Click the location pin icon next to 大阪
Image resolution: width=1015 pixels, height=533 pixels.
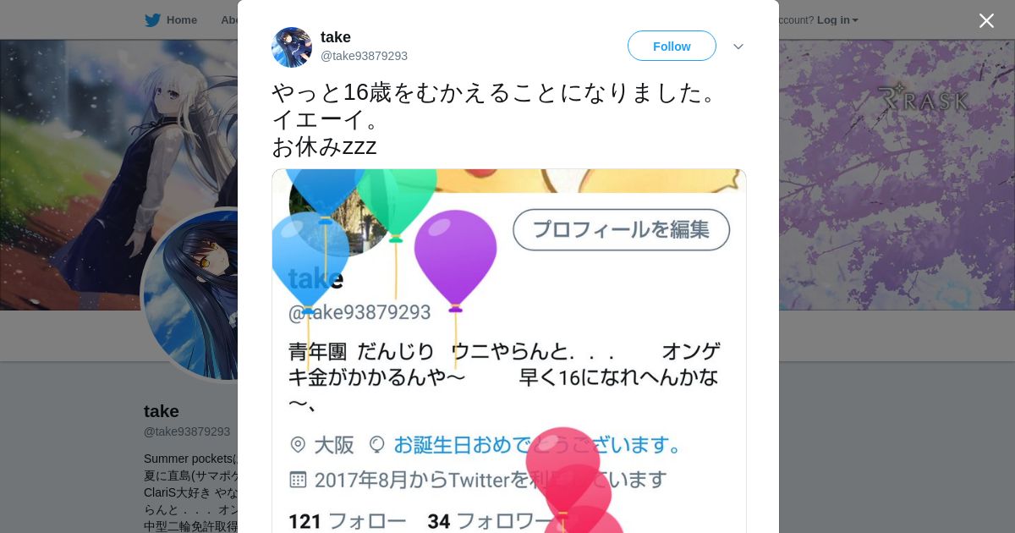tap(298, 444)
